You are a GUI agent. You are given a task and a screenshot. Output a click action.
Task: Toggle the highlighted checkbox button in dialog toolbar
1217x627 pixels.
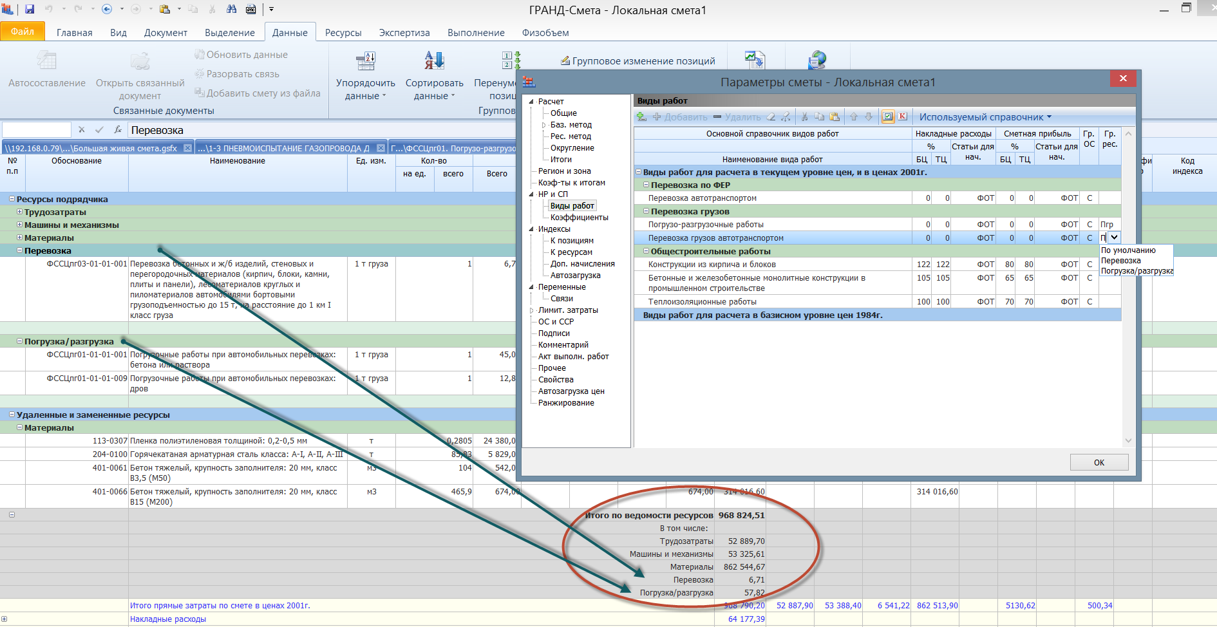(x=888, y=117)
